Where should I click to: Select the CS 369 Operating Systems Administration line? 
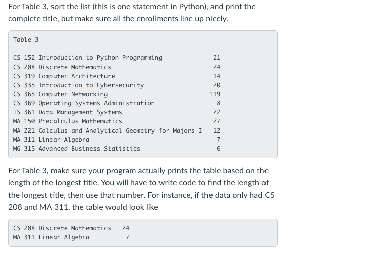click(117, 103)
